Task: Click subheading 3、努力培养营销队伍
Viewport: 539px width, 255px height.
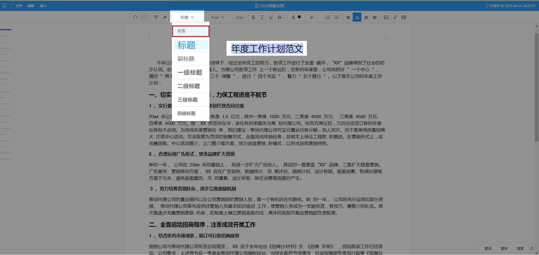Action: (193, 189)
